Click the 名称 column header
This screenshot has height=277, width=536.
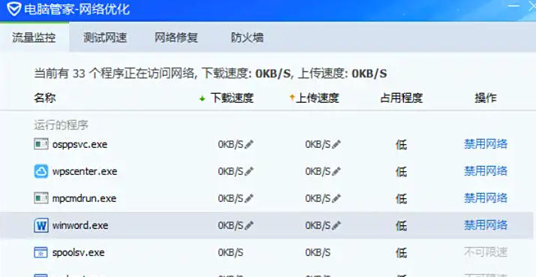coord(45,98)
